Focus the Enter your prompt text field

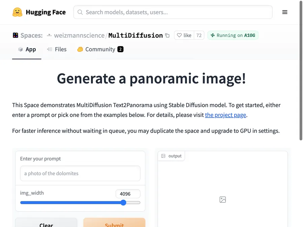click(x=80, y=174)
